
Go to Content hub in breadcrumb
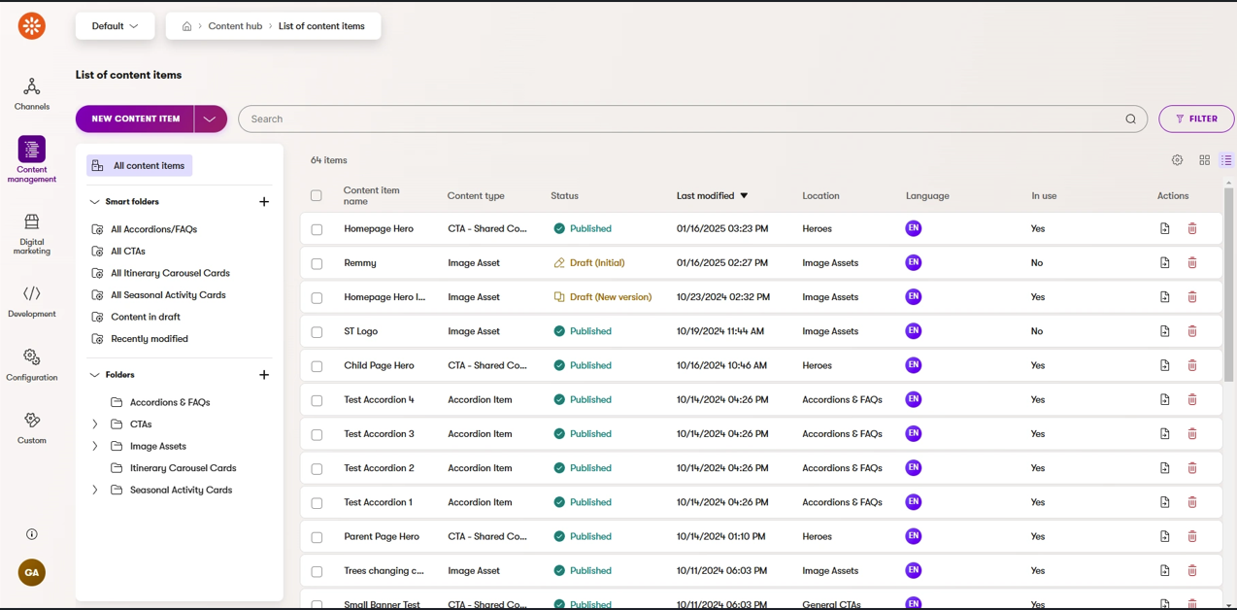(x=235, y=26)
